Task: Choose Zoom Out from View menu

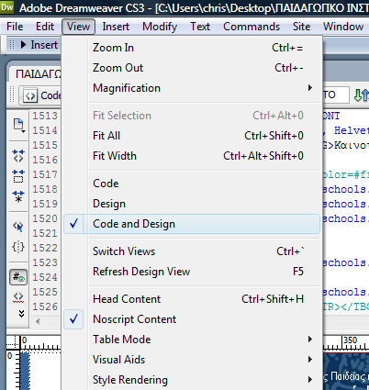Action: pos(192,68)
